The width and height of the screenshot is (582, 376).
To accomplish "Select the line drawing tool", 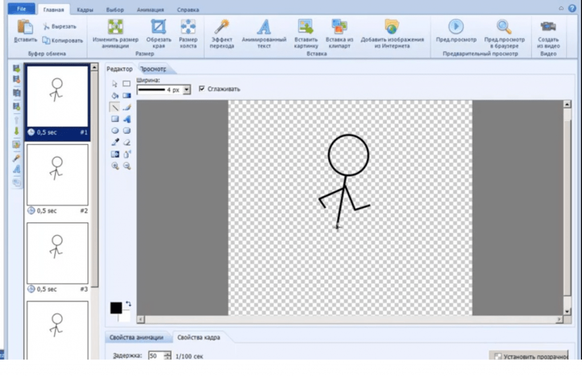I will pyautogui.click(x=115, y=107).
